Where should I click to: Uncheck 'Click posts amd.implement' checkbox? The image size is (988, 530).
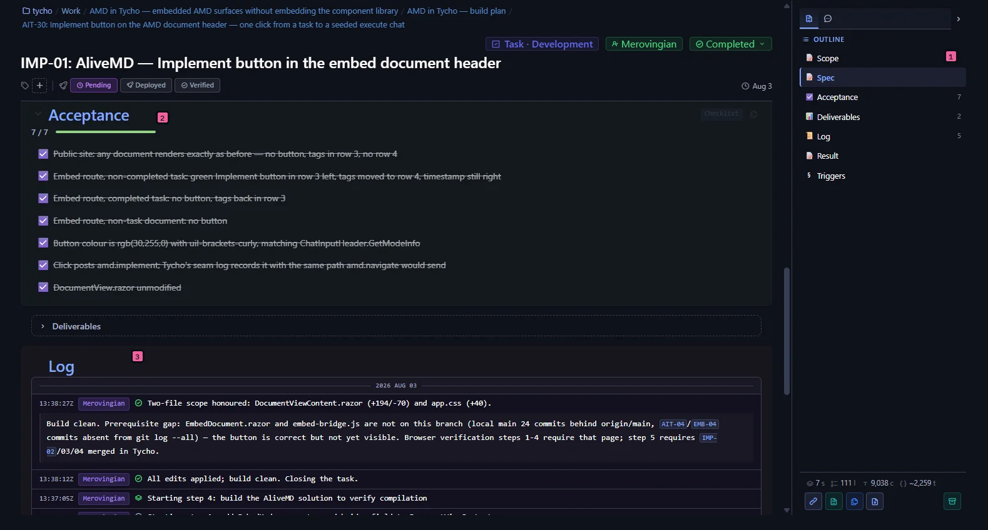click(x=43, y=265)
